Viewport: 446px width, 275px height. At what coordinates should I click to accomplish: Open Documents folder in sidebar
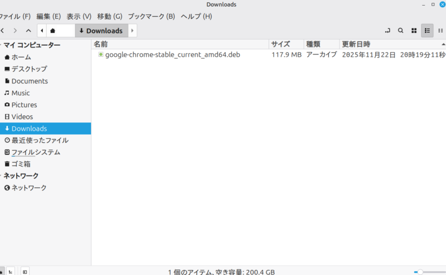click(29, 81)
